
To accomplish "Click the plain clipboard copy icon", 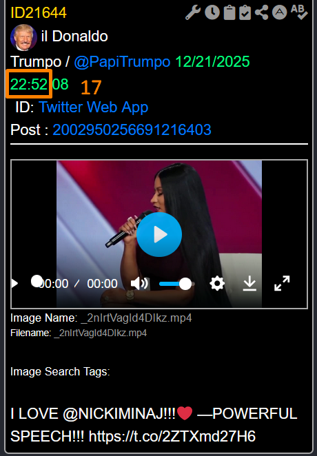I will [x=229, y=13].
